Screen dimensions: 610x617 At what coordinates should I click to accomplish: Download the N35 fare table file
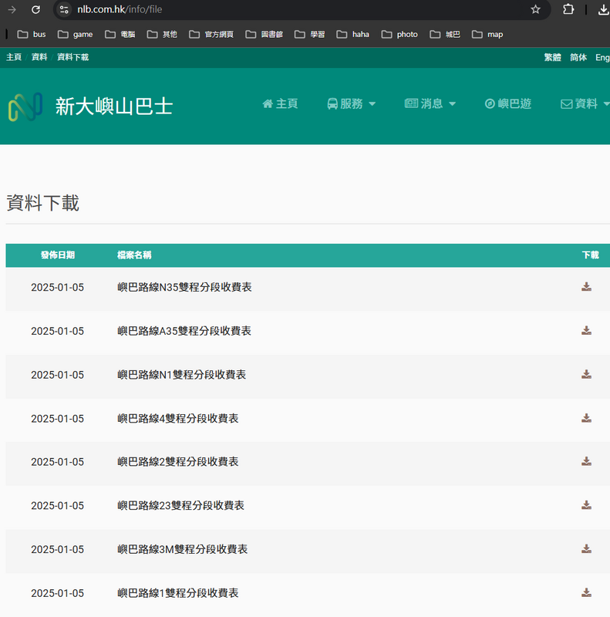coord(586,287)
